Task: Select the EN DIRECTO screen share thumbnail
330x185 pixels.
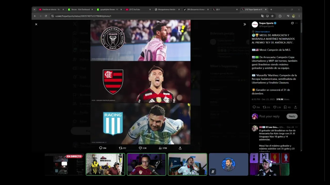Action: [64, 164]
